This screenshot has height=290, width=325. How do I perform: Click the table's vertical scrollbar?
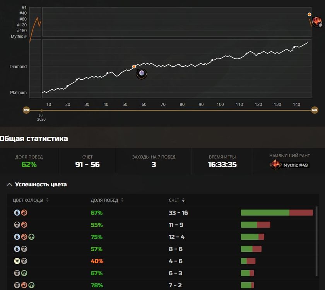[316, 232]
